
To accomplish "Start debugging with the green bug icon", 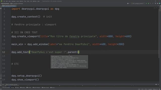I will pos(148,3).
